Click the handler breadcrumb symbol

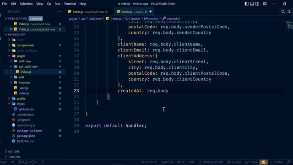[133, 18]
